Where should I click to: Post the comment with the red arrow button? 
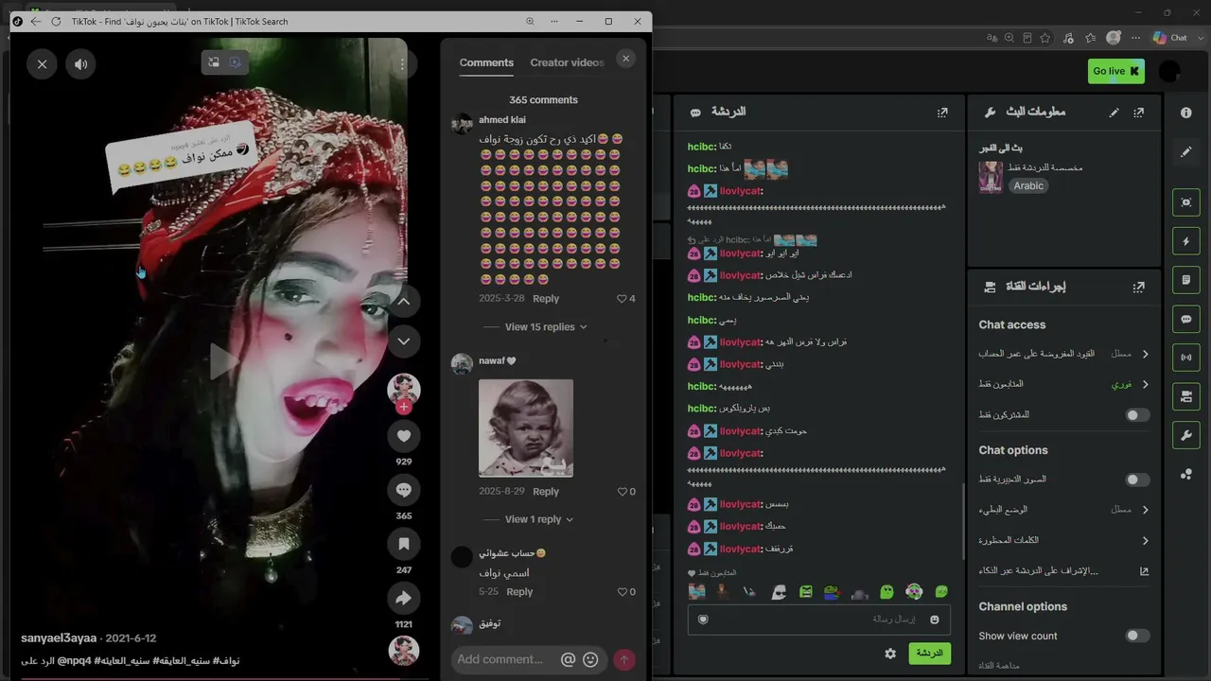point(623,660)
